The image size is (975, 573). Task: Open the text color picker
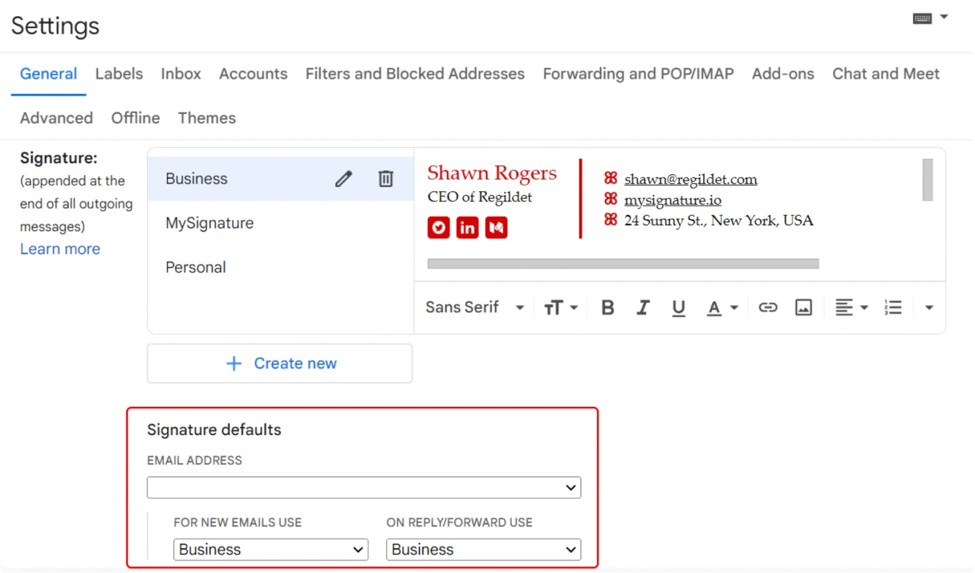coord(722,307)
